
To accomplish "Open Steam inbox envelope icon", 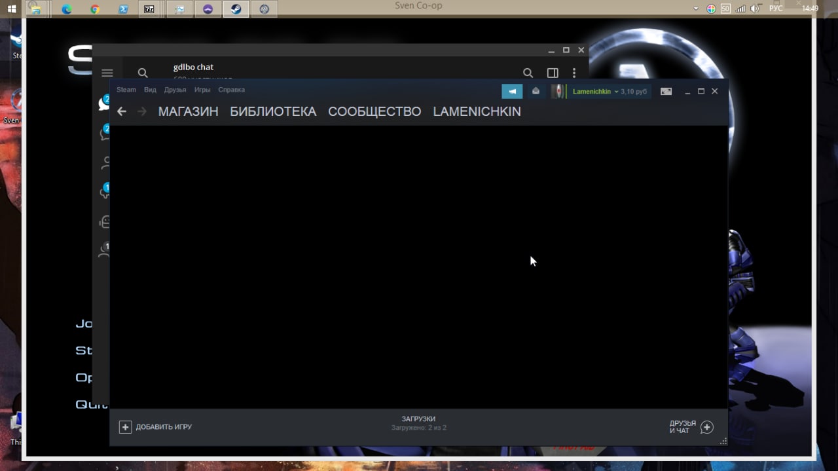I will [x=536, y=91].
